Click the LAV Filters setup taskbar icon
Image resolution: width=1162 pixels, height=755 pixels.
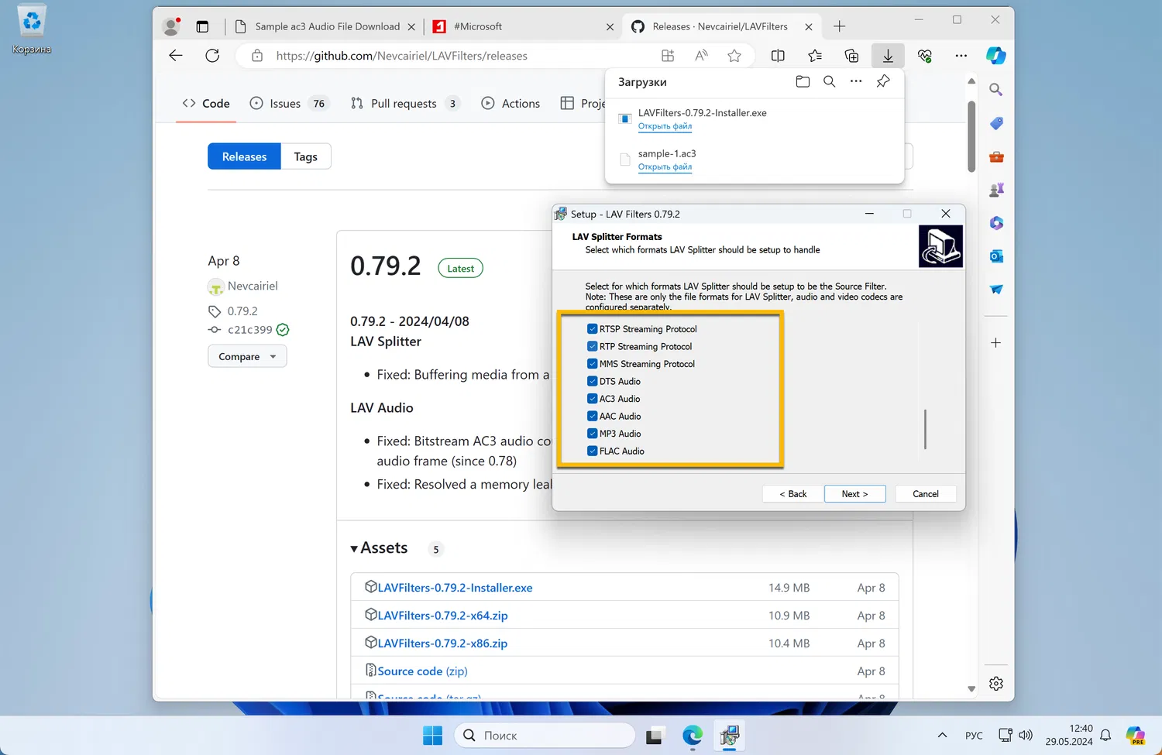729,735
